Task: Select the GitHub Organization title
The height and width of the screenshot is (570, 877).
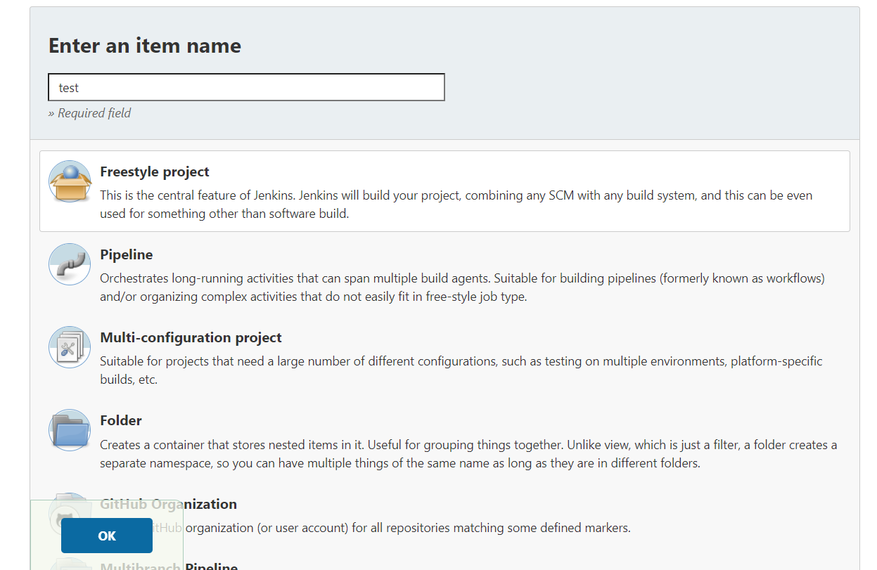Action: pyautogui.click(x=168, y=504)
